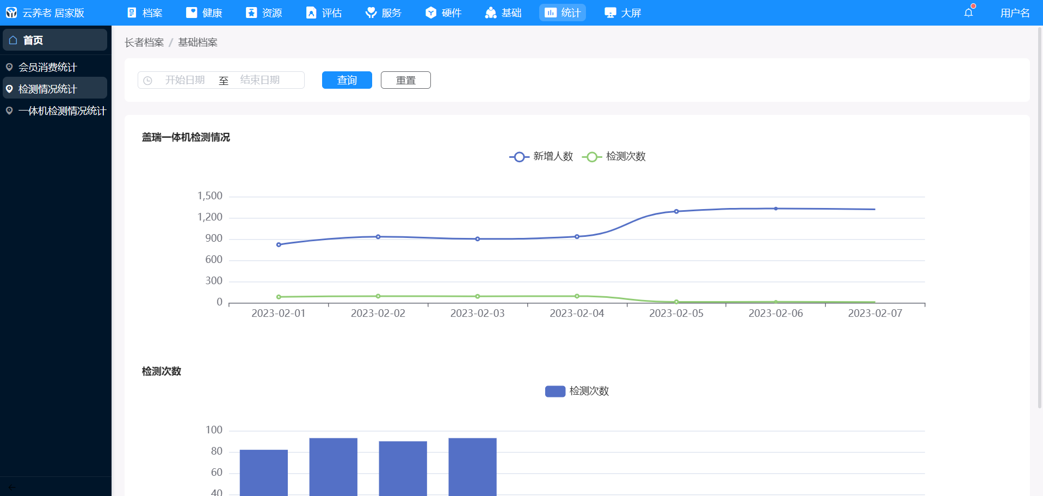Click the clock icon in date range

(x=147, y=81)
